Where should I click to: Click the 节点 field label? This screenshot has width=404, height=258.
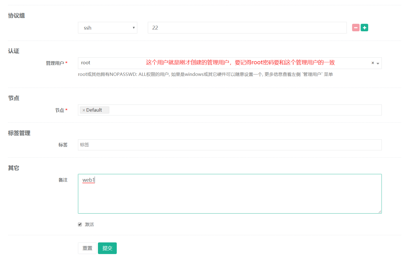click(60, 110)
